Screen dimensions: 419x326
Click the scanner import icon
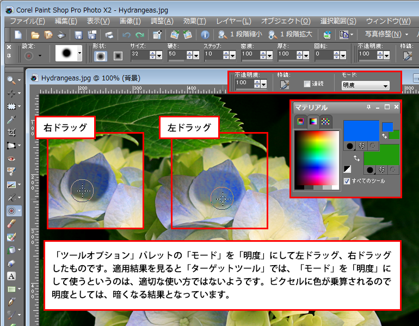61,35
